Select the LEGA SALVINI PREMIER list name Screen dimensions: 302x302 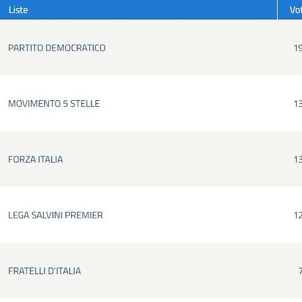(x=56, y=215)
